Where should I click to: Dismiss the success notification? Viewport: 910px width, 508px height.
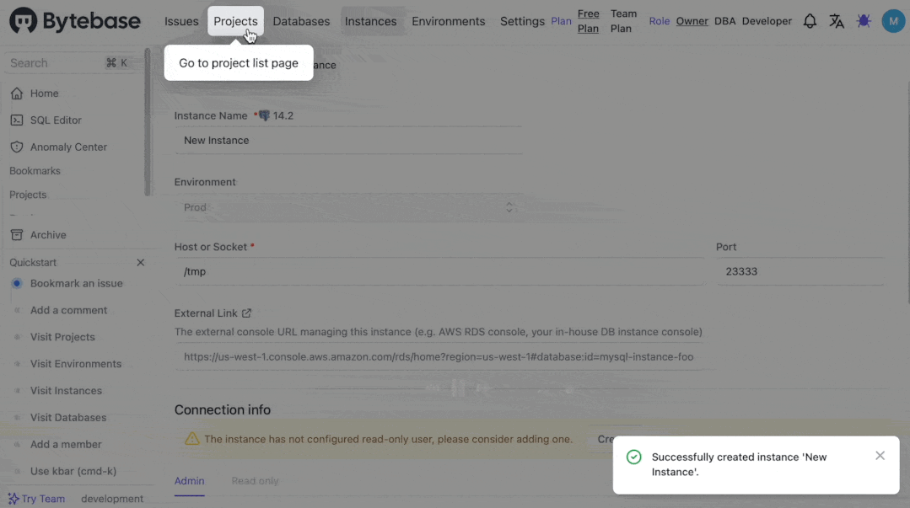click(x=880, y=456)
